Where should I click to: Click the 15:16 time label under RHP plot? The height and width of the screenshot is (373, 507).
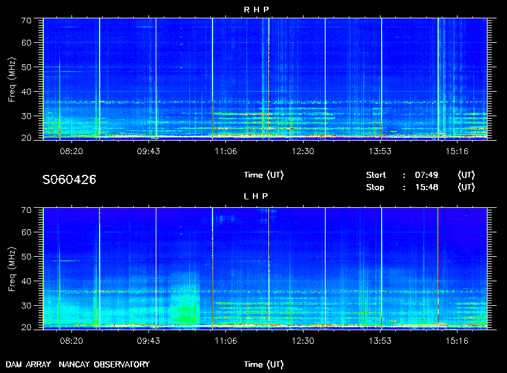[x=457, y=151]
